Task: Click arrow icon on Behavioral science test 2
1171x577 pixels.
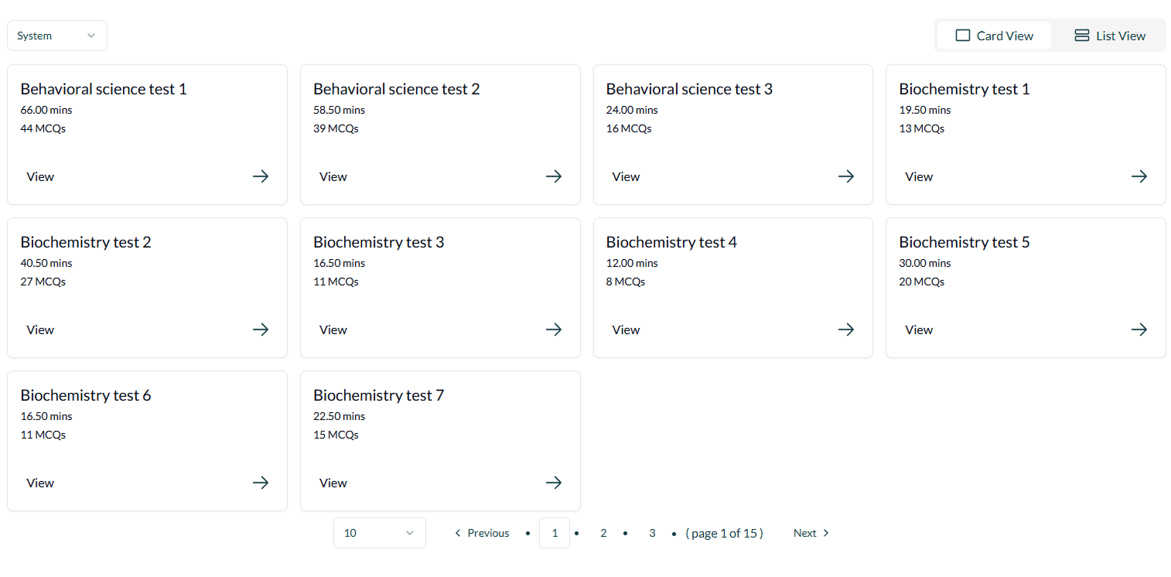Action: [554, 176]
